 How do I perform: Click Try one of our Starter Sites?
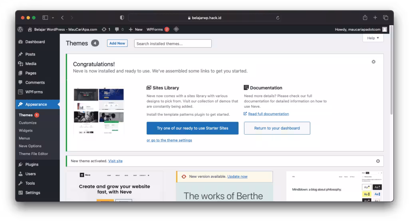coord(193,128)
